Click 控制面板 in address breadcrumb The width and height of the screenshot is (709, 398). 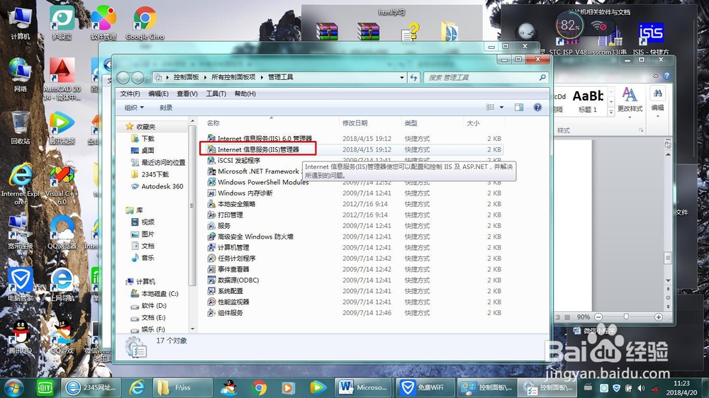tap(186, 77)
